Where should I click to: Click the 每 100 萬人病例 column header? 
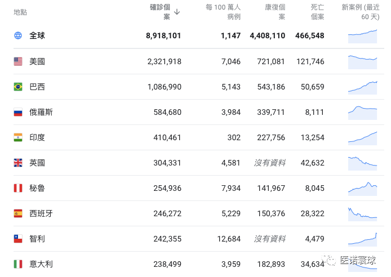point(223,12)
